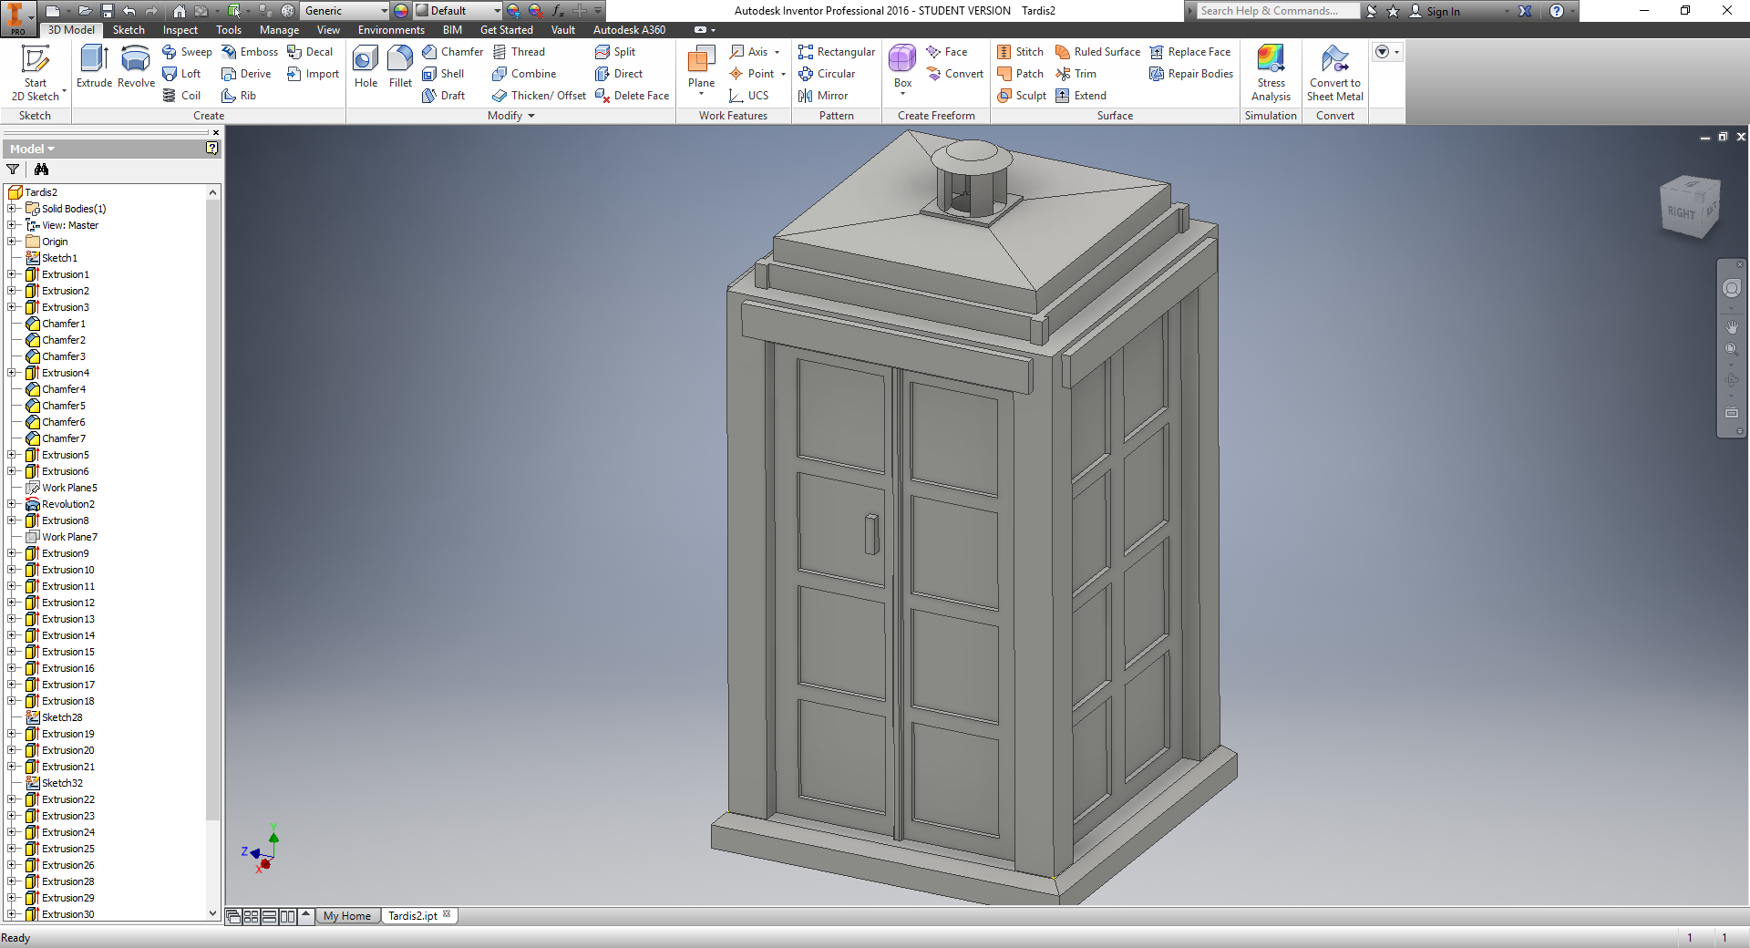Click the ViewCube RIGHT face
The image size is (1750, 948).
click(x=1681, y=212)
